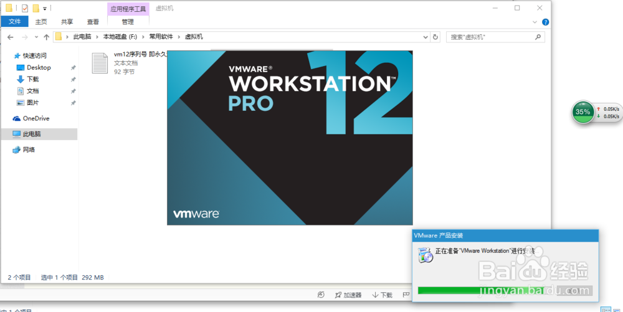Click the vm12序列号 file name
Image resolution: width=623 pixels, height=312 pixels.
click(x=140, y=55)
